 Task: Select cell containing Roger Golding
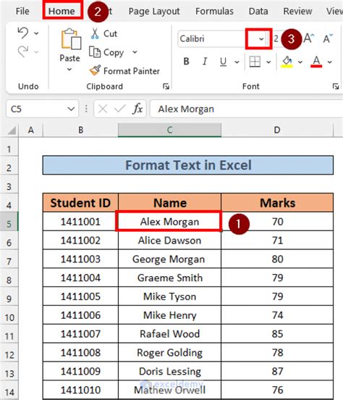(170, 353)
